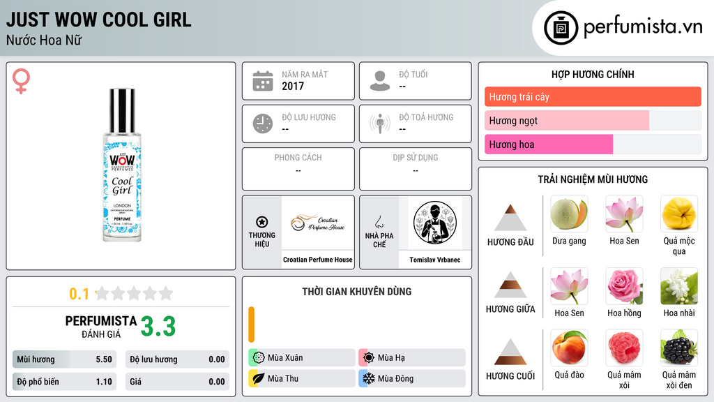Screen dimensions: 714x402
Task: Select the Quả mâm xôi đen note image
Action: click(x=679, y=348)
